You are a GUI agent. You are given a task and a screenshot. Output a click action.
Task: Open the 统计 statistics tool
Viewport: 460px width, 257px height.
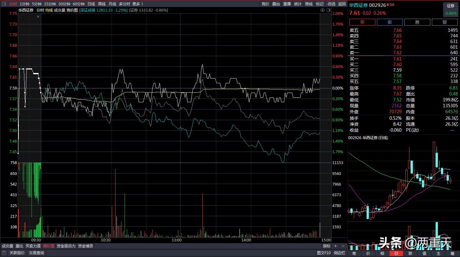point(298,4)
